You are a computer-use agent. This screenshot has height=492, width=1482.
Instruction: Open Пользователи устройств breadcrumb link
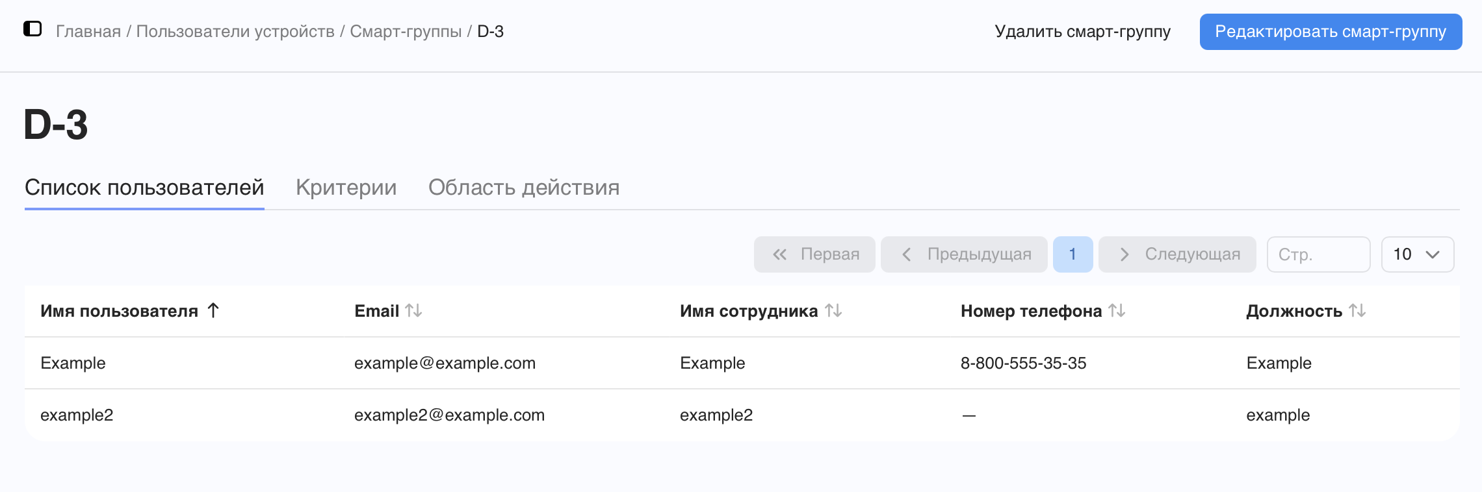click(235, 31)
